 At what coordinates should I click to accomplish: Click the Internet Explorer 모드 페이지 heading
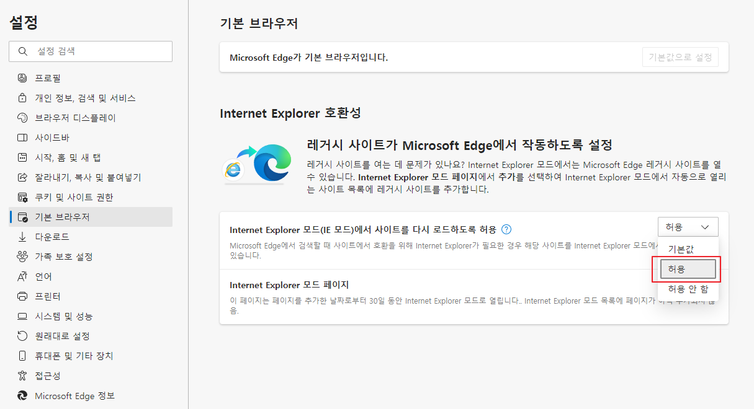pos(289,285)
